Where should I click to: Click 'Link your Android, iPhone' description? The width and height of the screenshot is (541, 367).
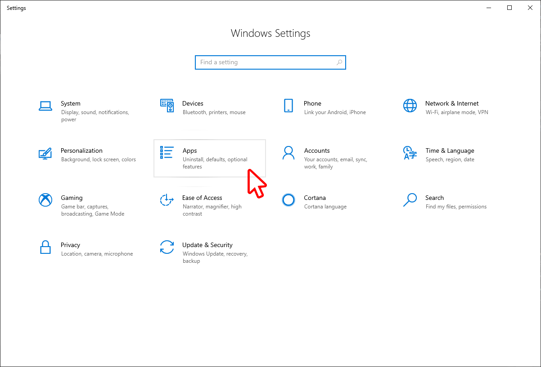(x=335, y=112)
